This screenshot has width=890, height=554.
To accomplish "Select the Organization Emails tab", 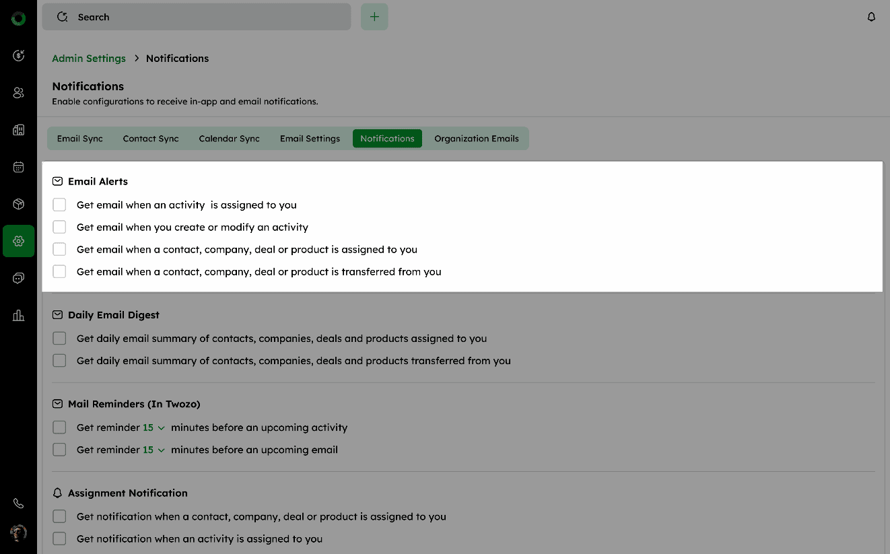I will [x=476, y=139].
